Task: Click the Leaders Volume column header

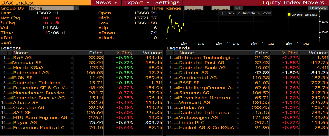Action: coord(148,53)
